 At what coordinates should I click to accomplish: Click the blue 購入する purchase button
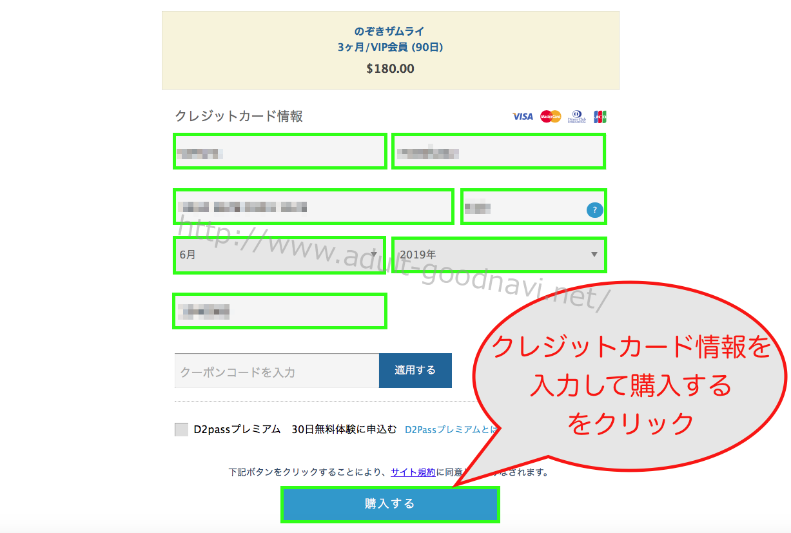pyautogui.click(x=390, y=504)
